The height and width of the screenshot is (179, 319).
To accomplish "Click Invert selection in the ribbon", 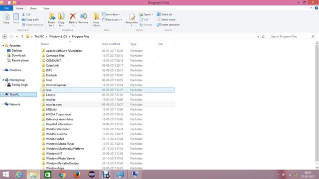I will coord(168,25).
